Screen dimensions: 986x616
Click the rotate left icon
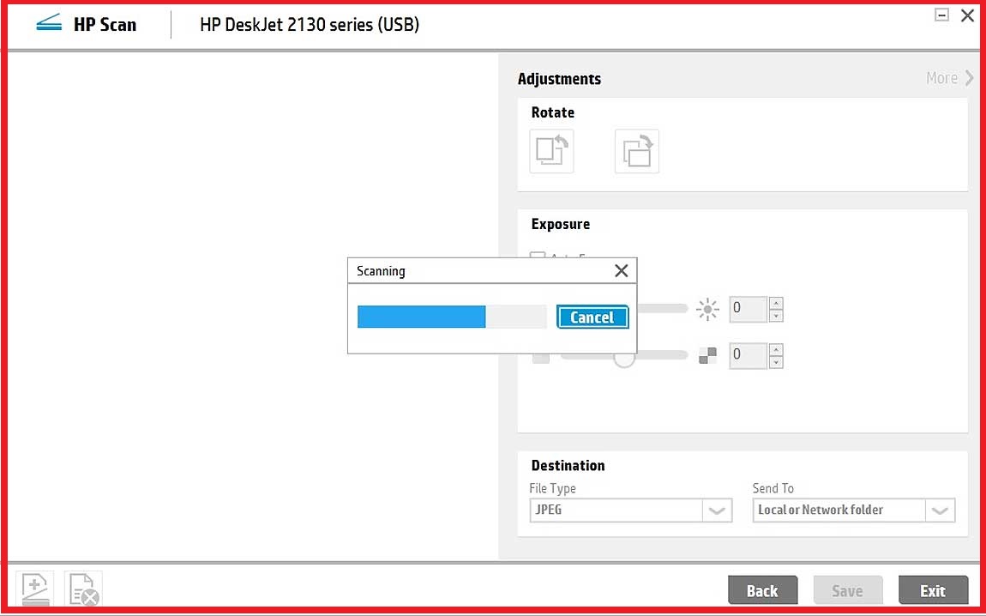point(551,152)
